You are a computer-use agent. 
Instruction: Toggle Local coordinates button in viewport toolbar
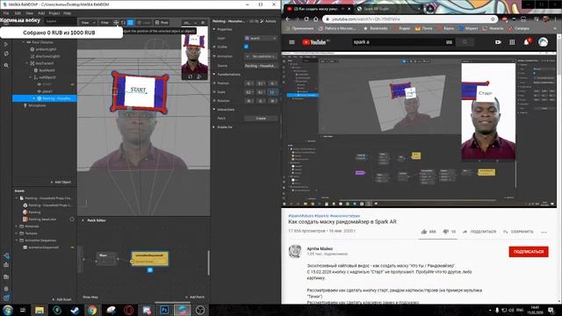144,23
